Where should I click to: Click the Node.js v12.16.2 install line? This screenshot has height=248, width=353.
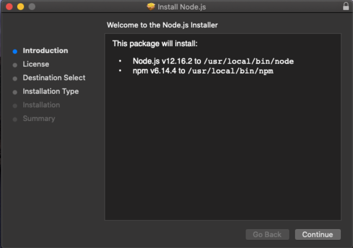213,61
